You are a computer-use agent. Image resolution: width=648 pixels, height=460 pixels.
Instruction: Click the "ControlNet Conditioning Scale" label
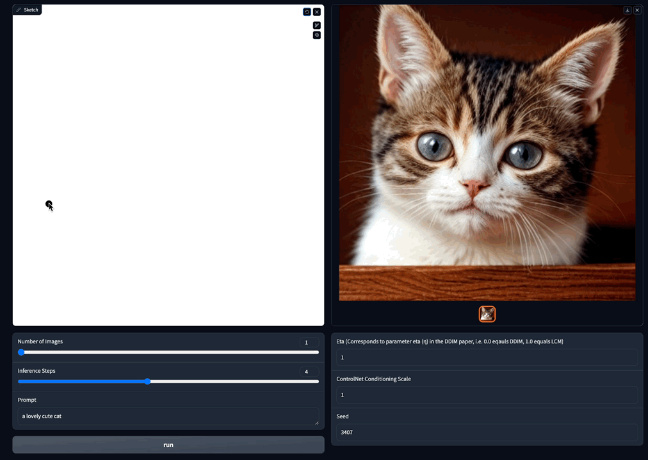coord(373,379)
